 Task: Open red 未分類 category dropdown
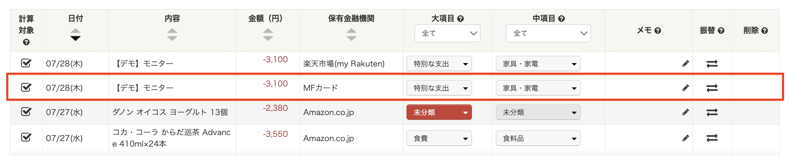[x=439, y=113]
